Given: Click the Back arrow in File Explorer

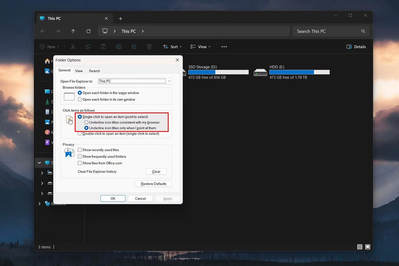Looking at the screenshot, I should [x=43, y=31].
